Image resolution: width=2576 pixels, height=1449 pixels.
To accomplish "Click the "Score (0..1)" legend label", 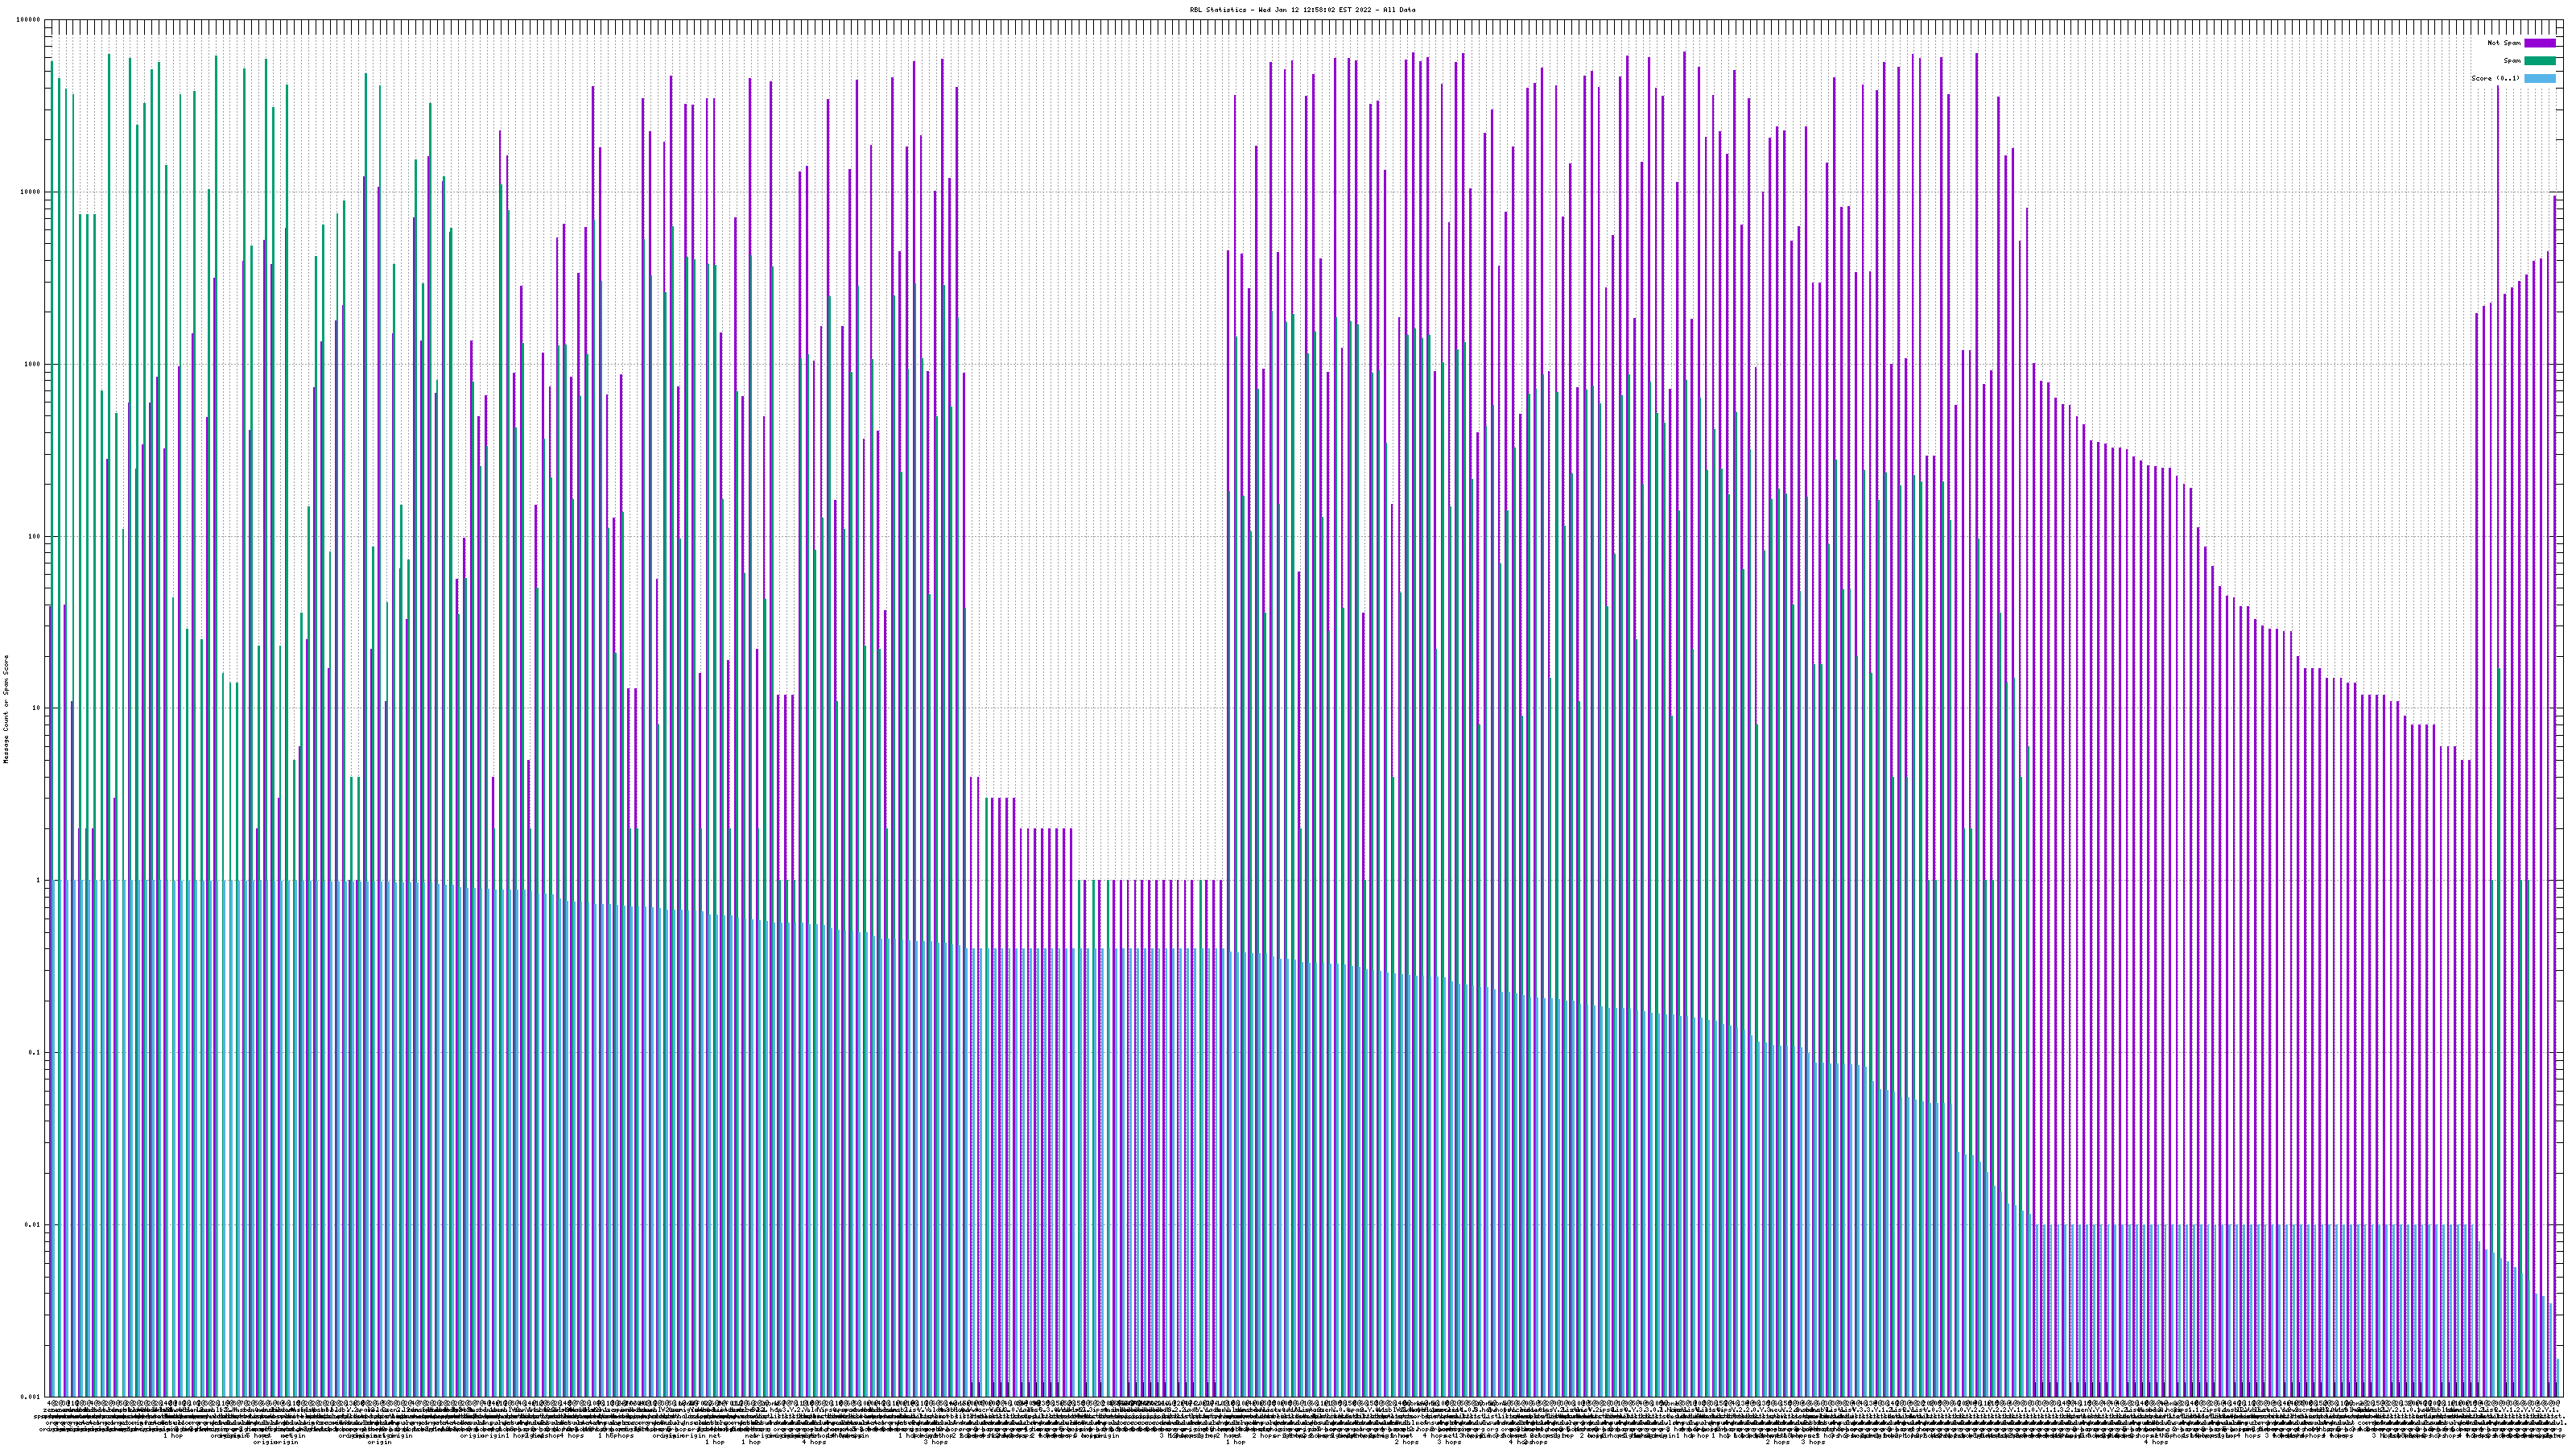I will click(2495, 78).
